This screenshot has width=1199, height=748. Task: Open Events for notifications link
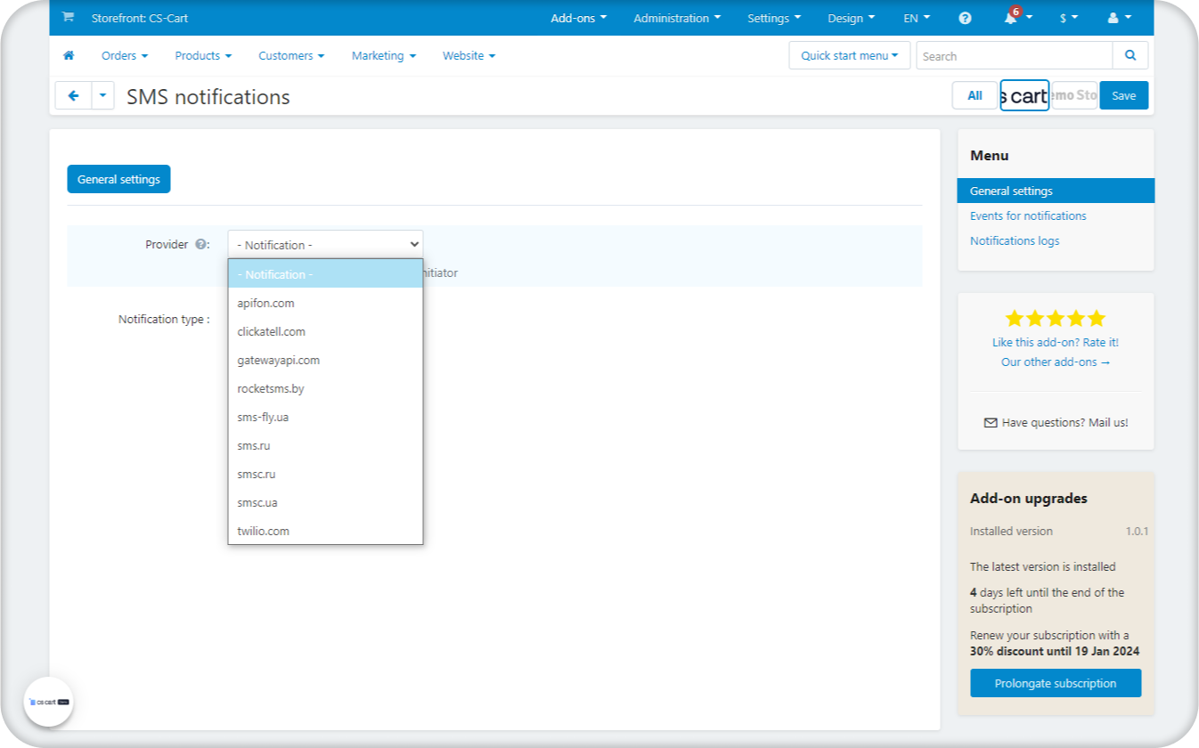point(1028,215)
